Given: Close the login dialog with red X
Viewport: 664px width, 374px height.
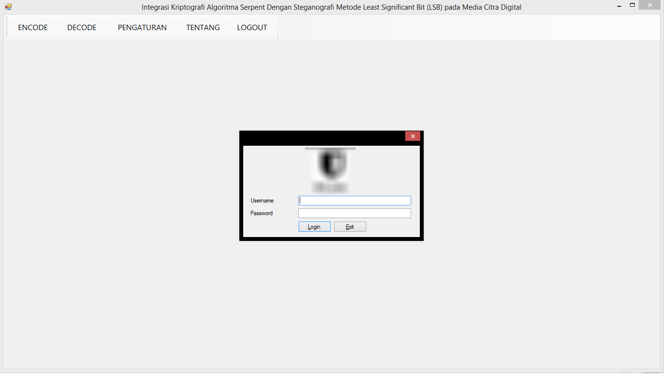Looking at the screenshot, I should click(x=413, y=136).
